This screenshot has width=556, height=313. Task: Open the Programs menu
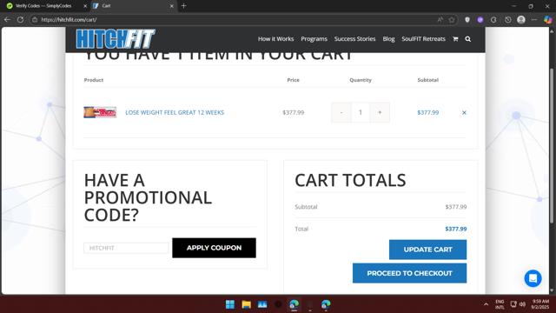(314, 39)
